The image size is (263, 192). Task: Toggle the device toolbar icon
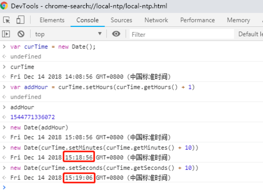tap(20, 20)
